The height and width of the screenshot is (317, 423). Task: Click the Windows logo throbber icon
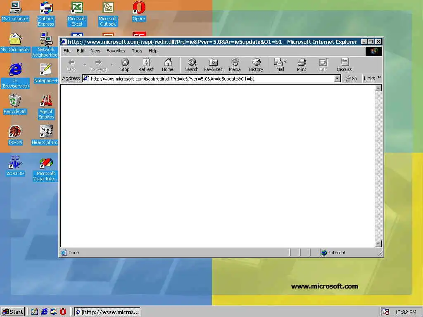click(x=373, y=51)
